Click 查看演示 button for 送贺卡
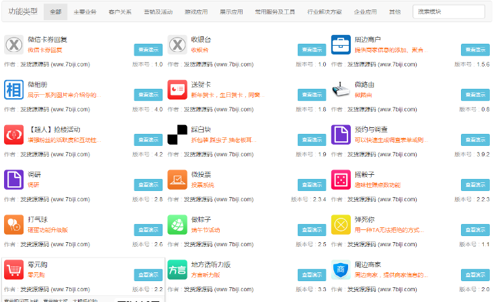 click(312, 95)
